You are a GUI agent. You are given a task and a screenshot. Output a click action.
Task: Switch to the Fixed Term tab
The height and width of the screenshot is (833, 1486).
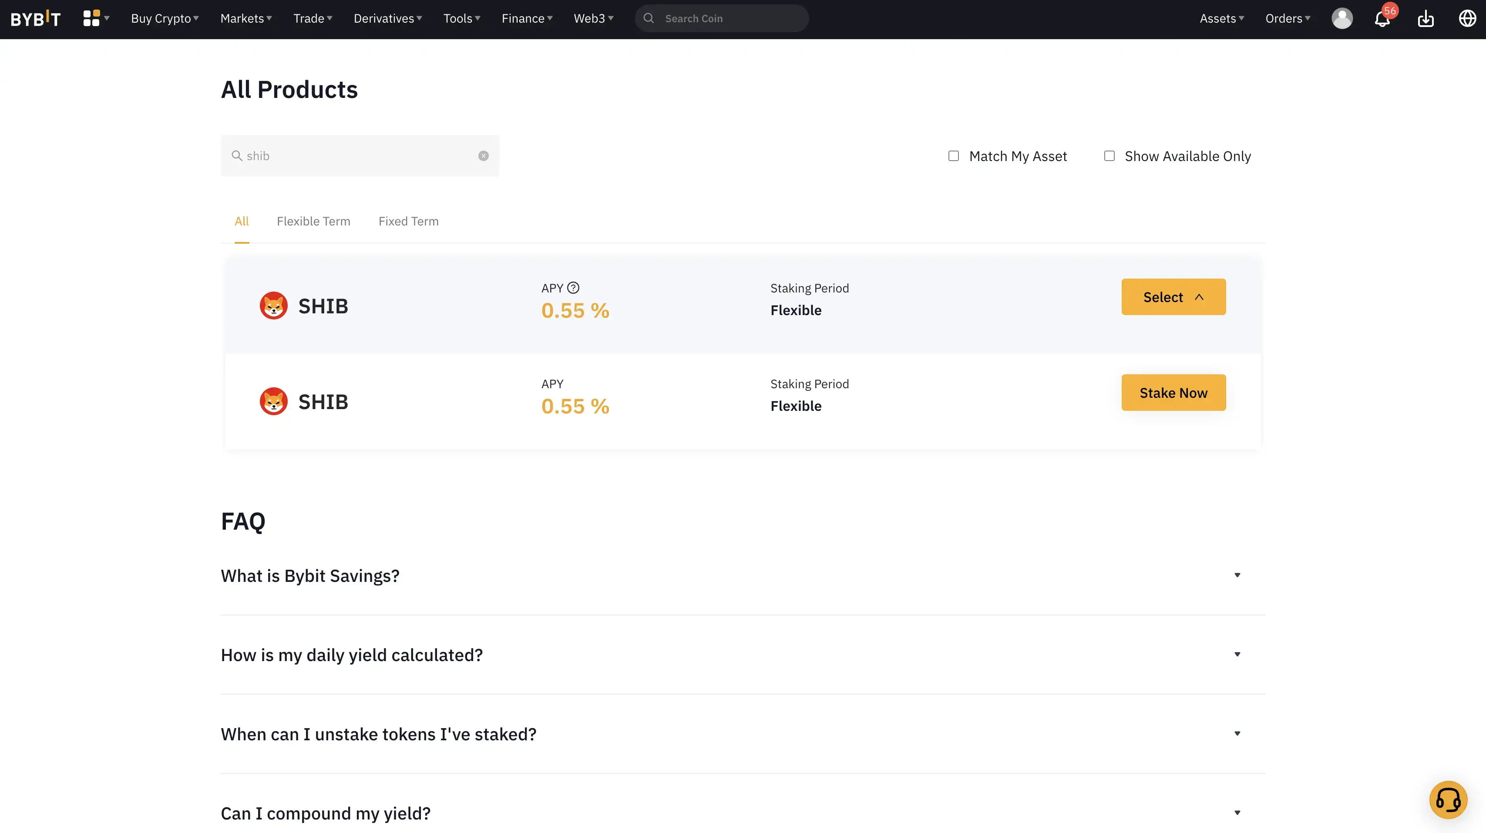(x=408, y=222)
